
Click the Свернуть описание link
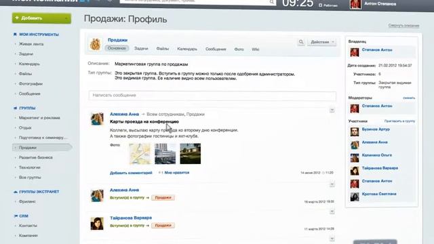(403, 26)
